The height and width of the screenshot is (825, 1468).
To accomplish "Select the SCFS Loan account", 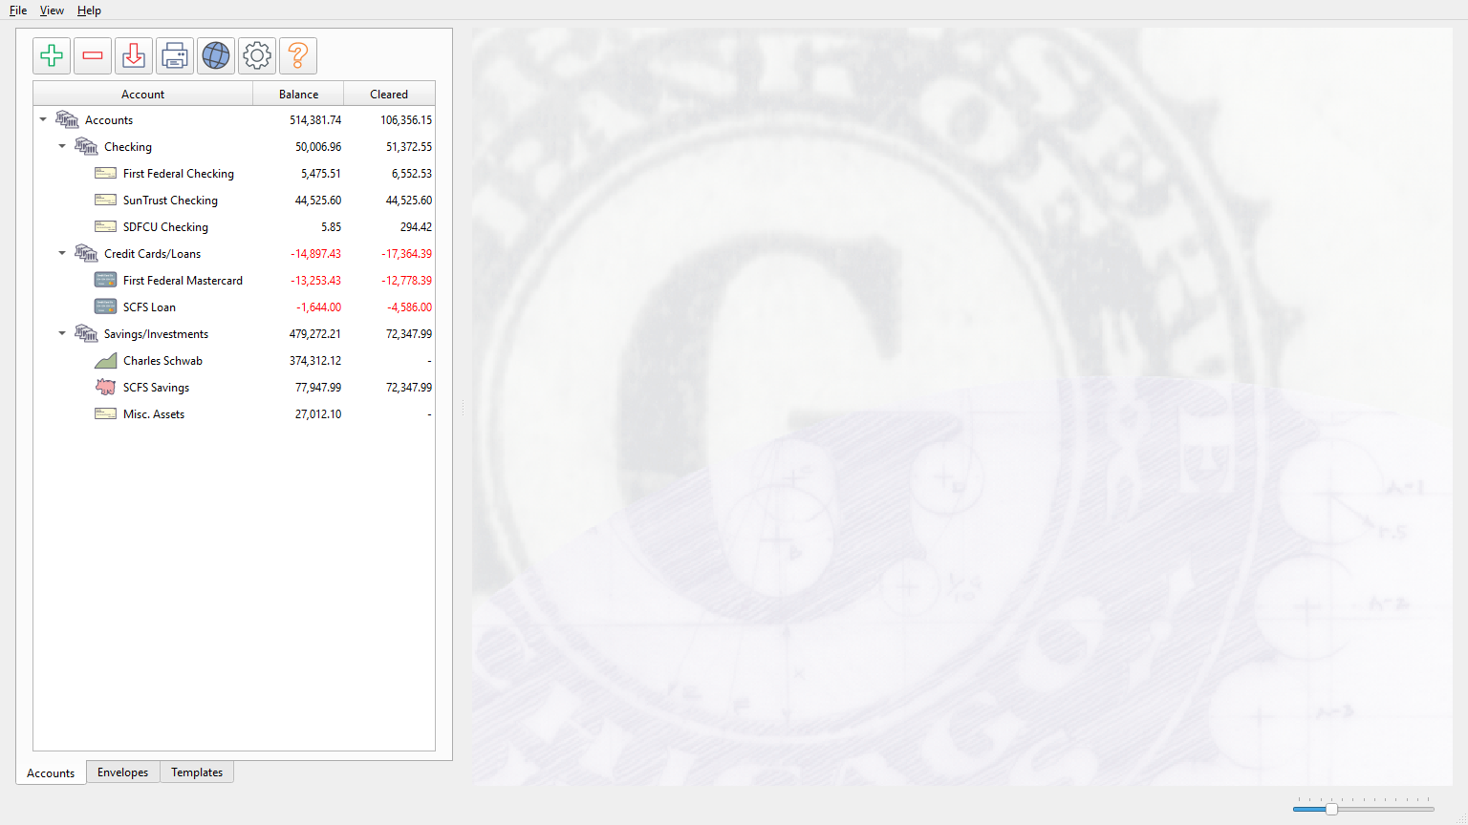I will coord(149,307).
